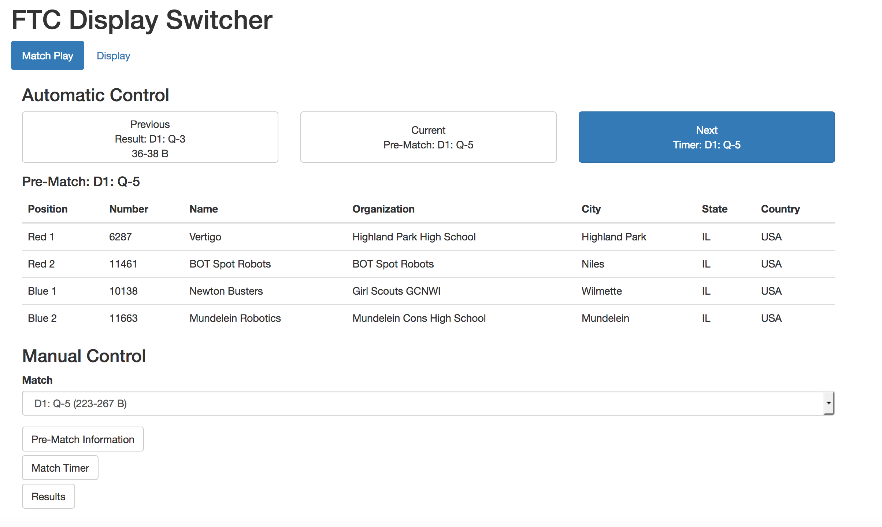Switch to the Match Play tab
This screenshot has height=527, width=882.
47,55
